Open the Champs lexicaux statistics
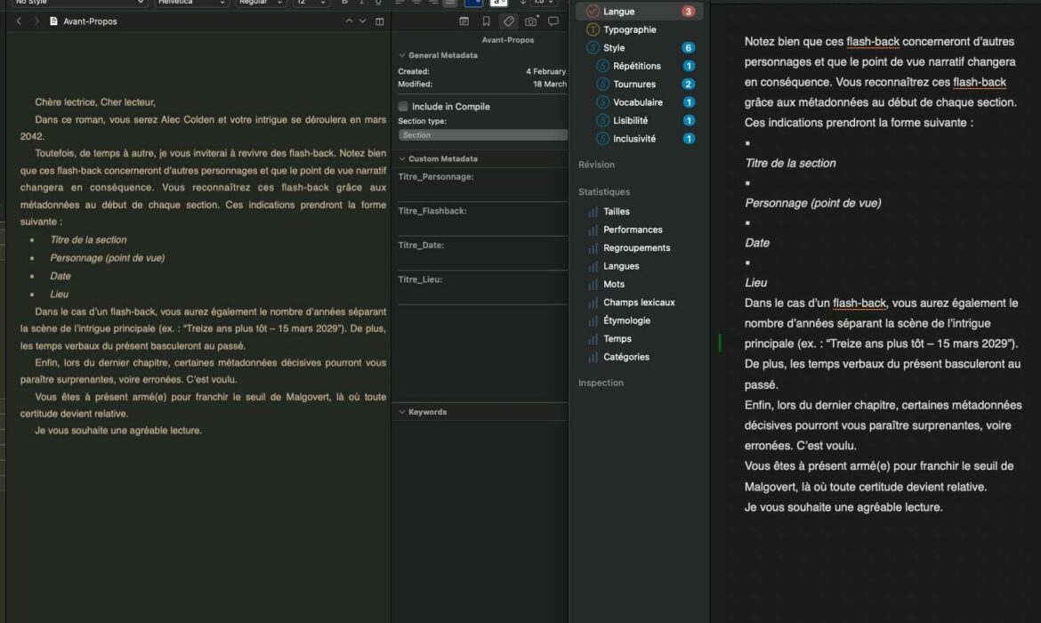1041x623 pixels. [639, 303]
